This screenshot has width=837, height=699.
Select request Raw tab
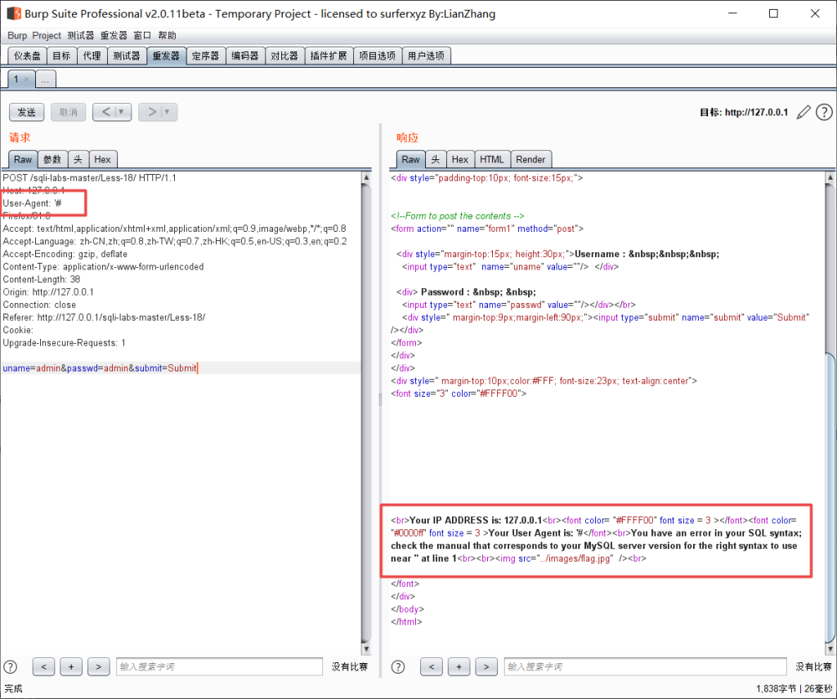23,159
